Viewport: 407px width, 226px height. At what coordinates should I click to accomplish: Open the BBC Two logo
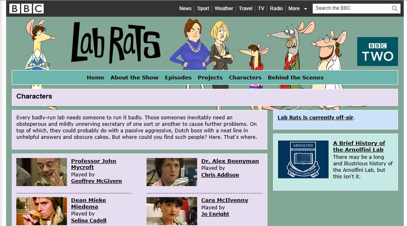coord(378,51)
